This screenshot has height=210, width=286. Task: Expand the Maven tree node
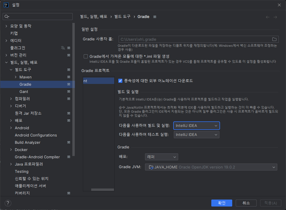pyautogui.click(x=16, y=77)
